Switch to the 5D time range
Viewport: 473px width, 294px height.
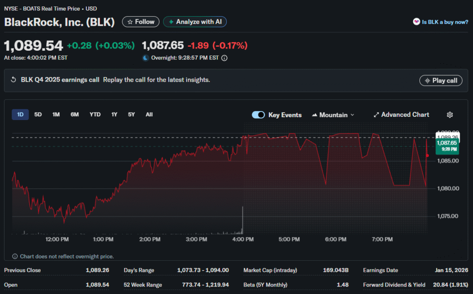pyautogui.click(x=38, y=114)
